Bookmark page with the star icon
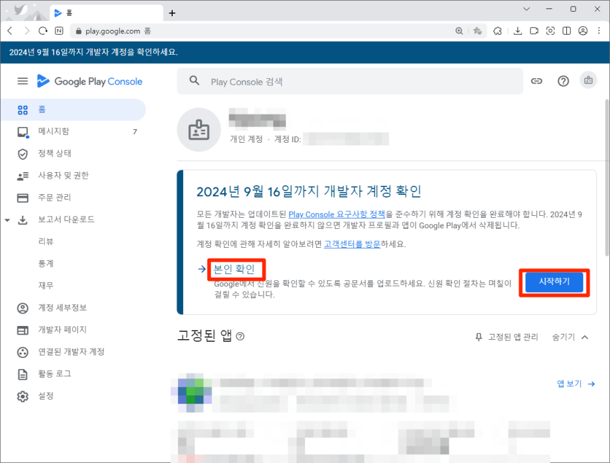Viewport: 610px width, 463px height. [477, 31]
